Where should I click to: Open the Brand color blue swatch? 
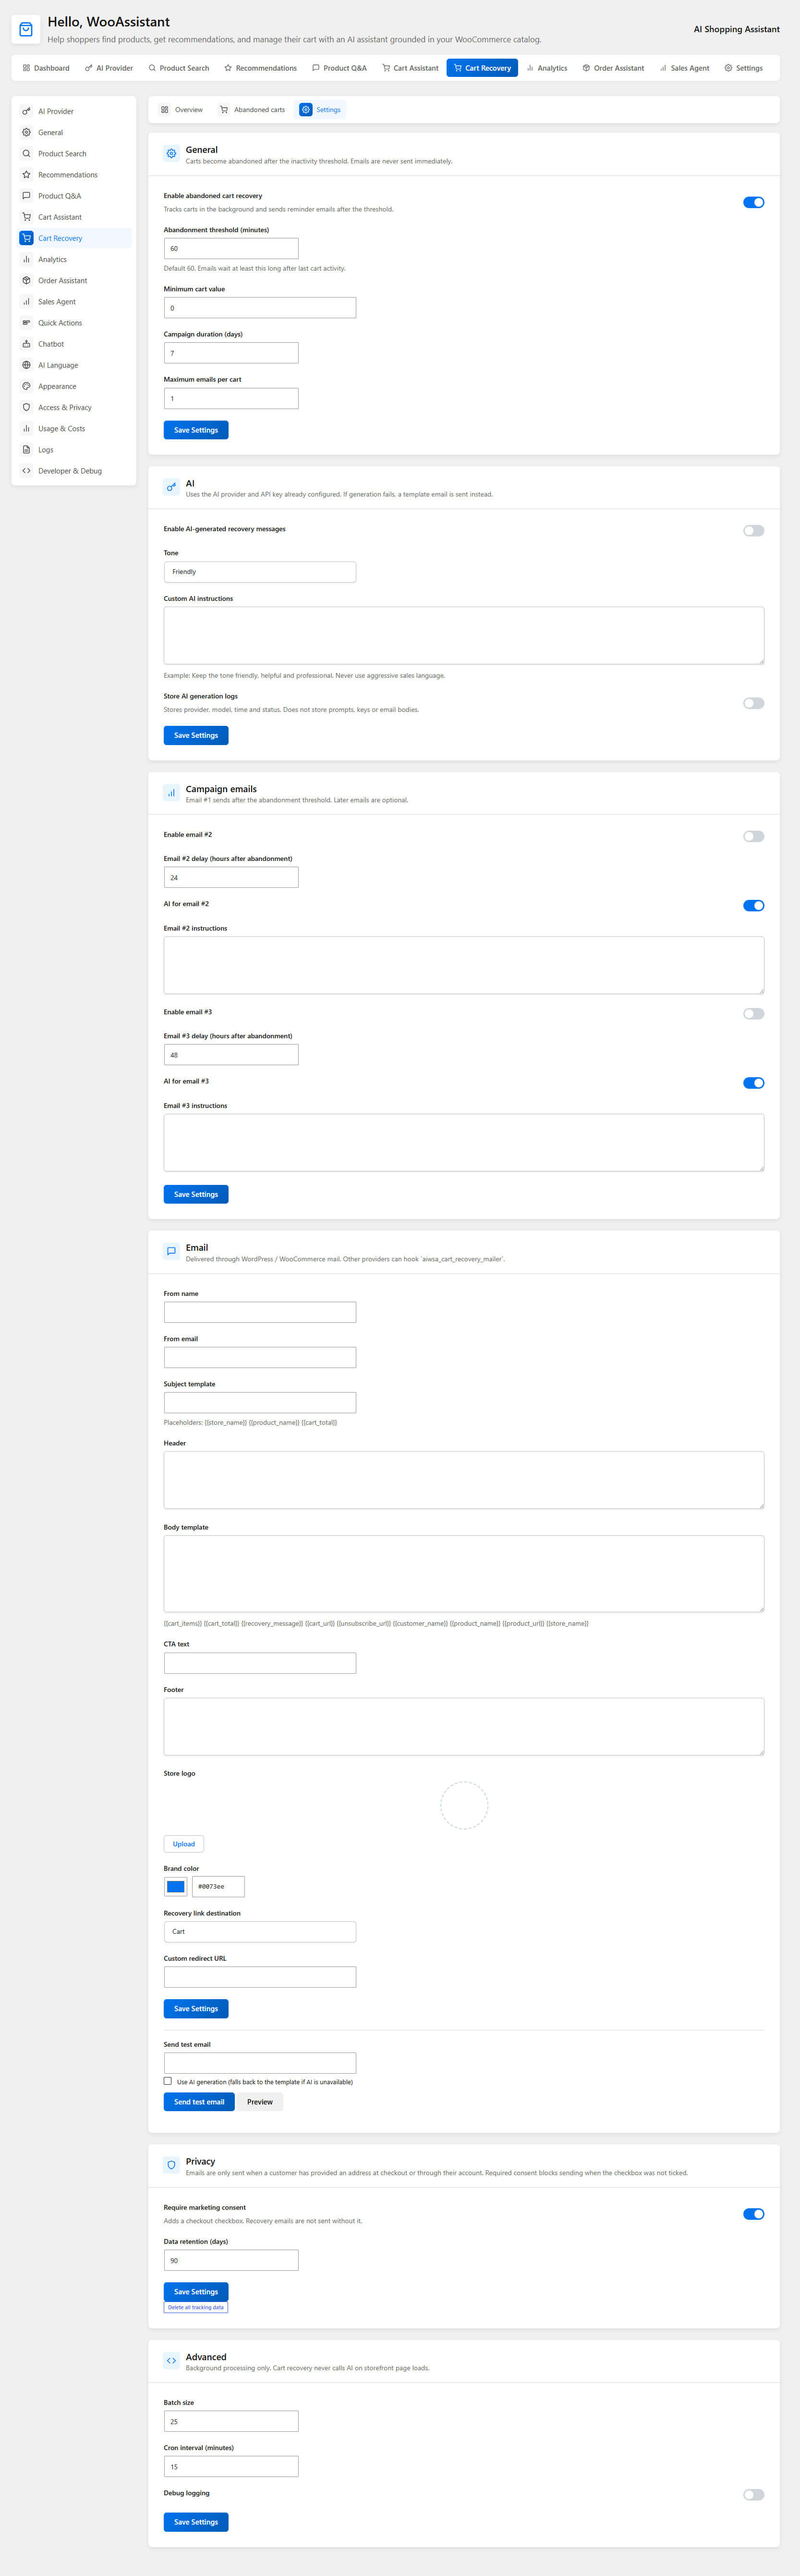click(x=176, y=1887)
